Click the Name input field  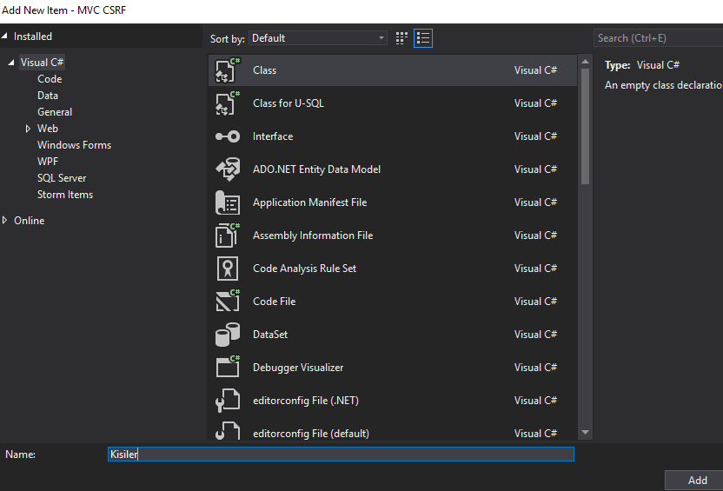(x=341, y=455)
